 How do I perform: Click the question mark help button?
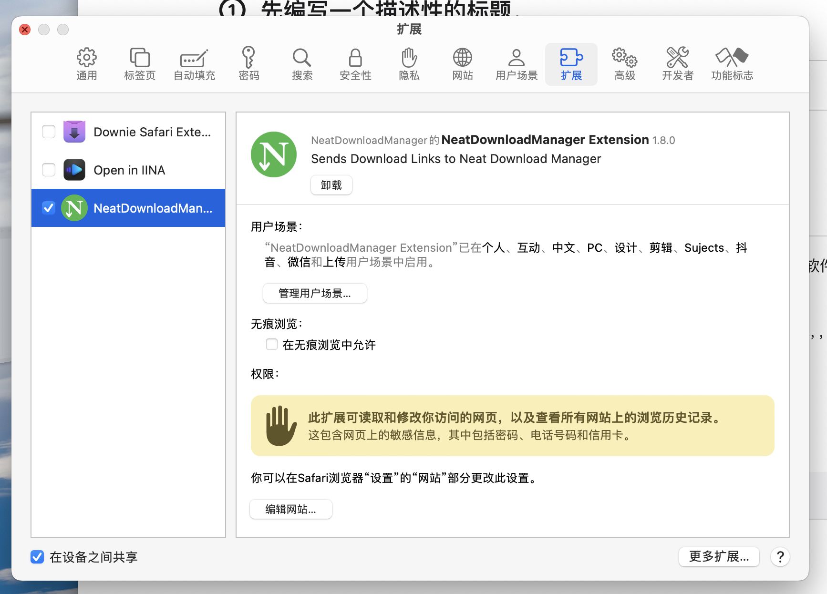(780, 557)
